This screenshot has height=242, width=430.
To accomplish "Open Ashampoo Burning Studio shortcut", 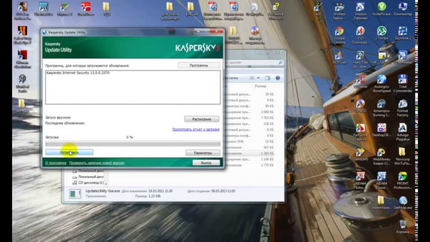I will pos(382,108).
